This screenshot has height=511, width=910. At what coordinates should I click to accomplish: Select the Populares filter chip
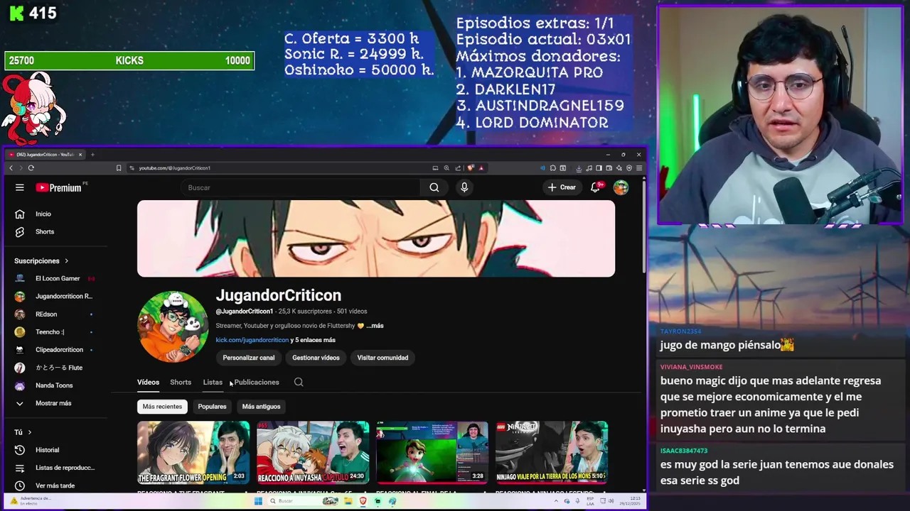[x=212, y=407]
